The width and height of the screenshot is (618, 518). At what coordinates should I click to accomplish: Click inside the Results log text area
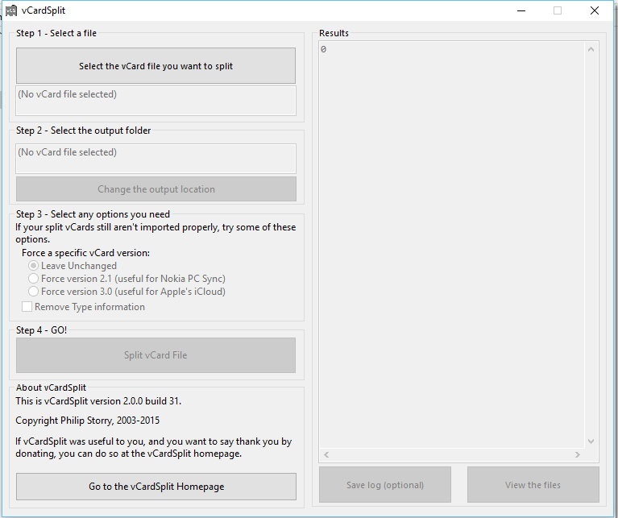(451, 242)
